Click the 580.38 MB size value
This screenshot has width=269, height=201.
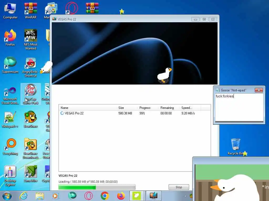tap(125, 113)
